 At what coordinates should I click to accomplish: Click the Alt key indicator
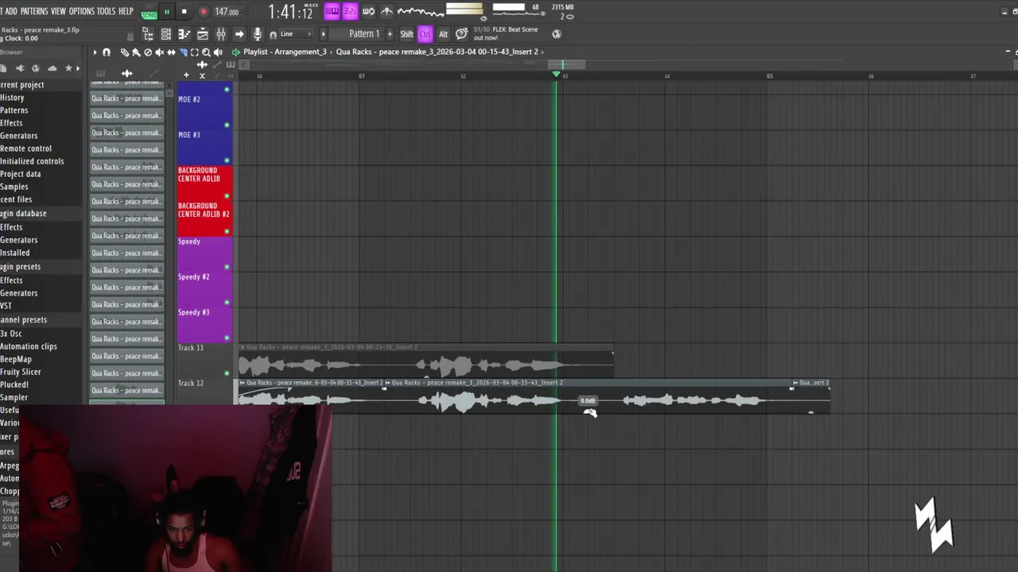point(443,34)
